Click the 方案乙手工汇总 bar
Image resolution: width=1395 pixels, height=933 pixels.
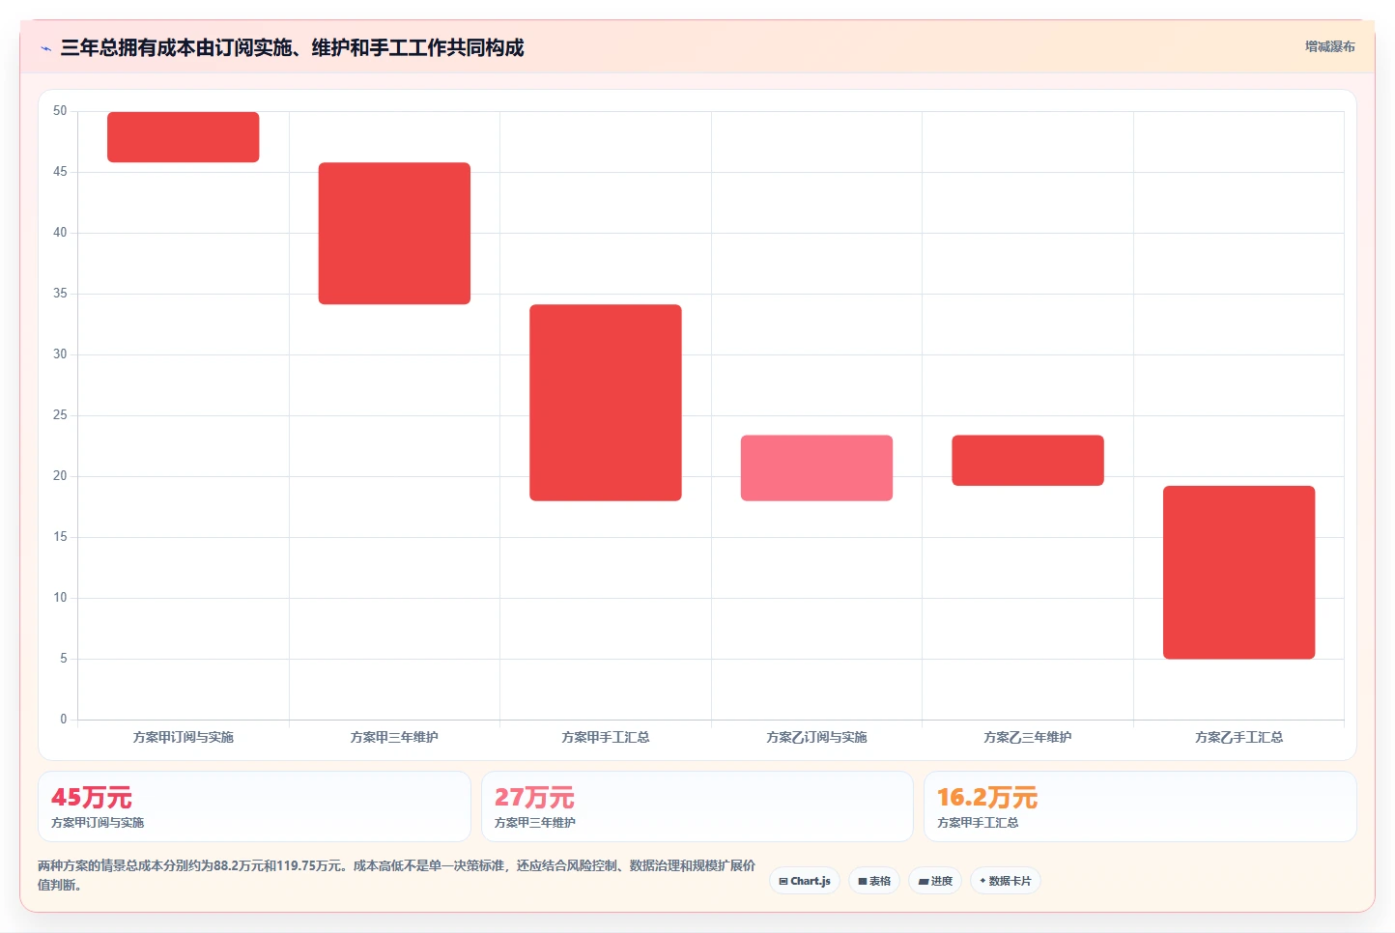click(1238, 573)
